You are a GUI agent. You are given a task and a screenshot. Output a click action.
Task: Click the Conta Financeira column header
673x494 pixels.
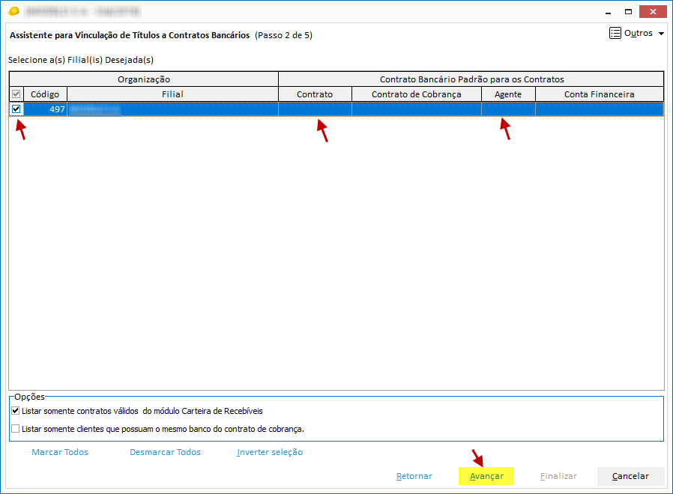click(x=599, y=94)
